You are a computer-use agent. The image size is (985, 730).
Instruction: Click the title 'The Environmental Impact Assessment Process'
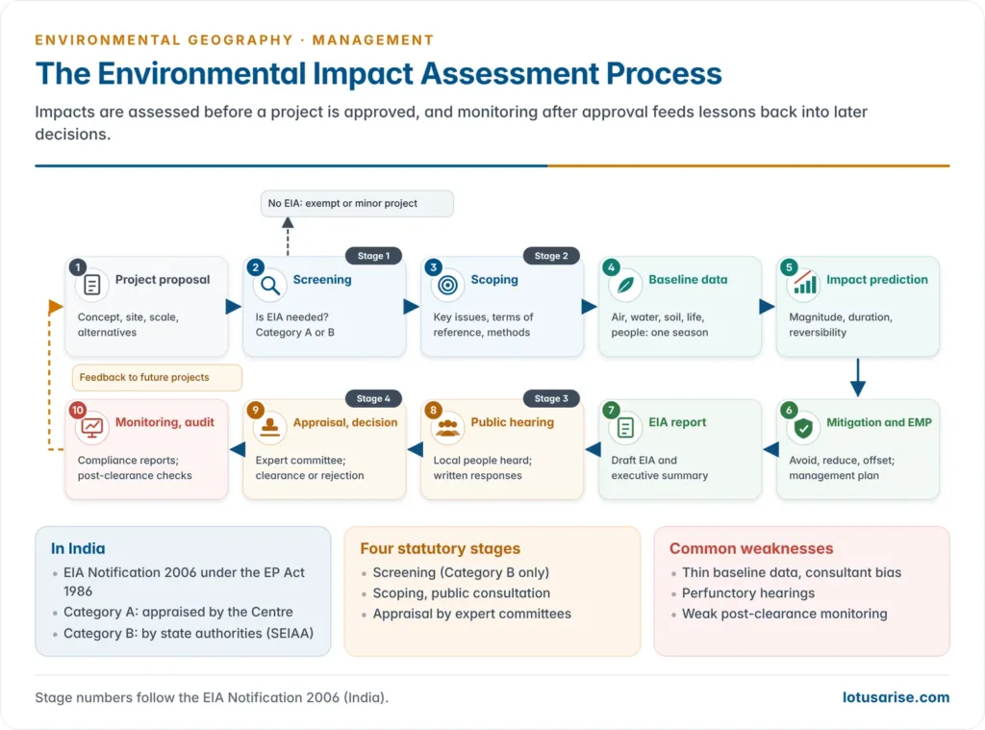pos(378,73)
